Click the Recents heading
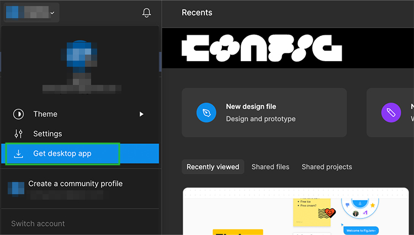 click(197, 13)
